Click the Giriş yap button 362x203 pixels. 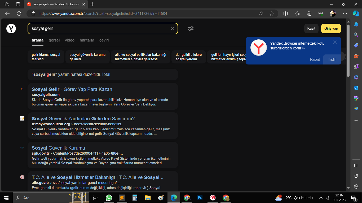[x=331, y=29]
